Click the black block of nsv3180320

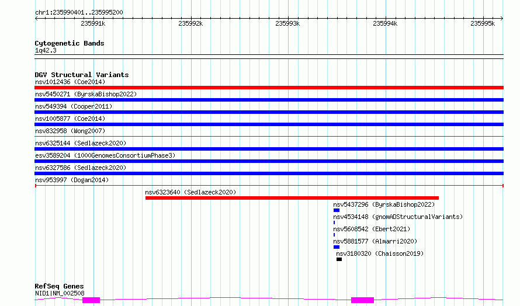click(339, 259)
